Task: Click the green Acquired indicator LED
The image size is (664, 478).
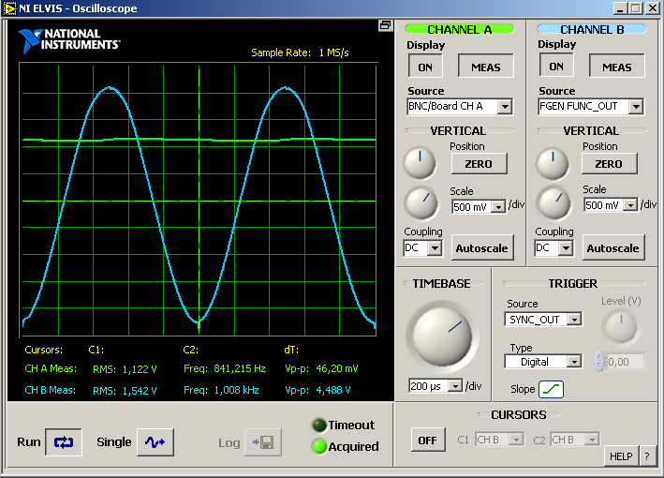Action: pos(318,446)
